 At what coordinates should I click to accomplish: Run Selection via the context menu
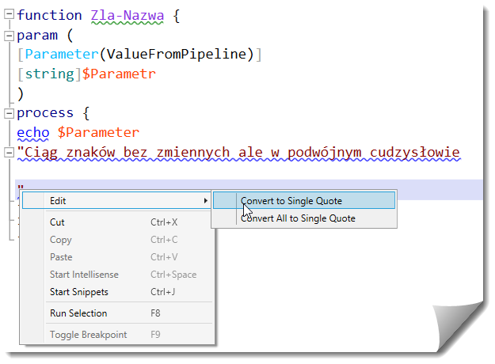point(78,313)
